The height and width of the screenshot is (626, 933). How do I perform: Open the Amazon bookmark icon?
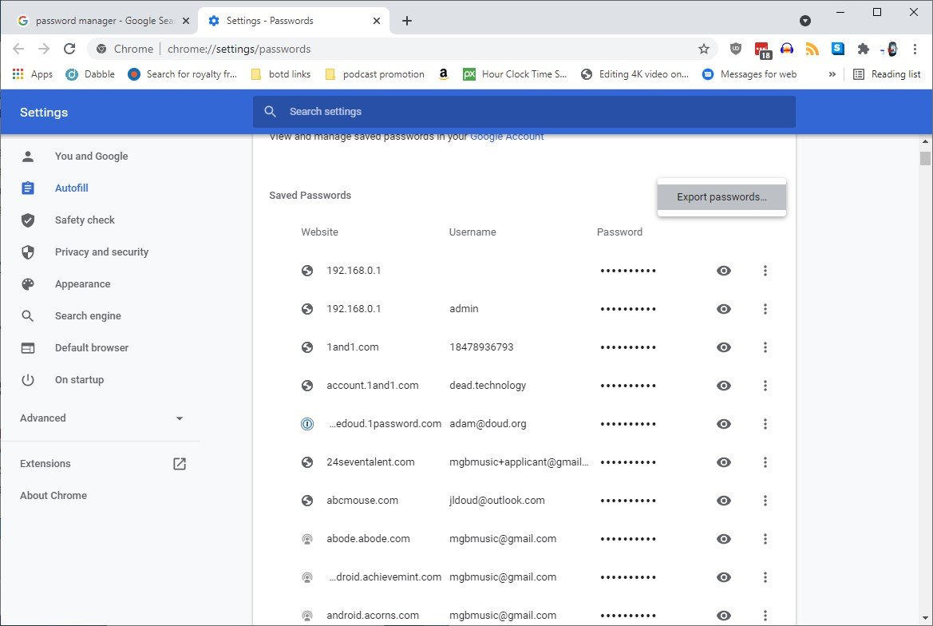(443, 74)
